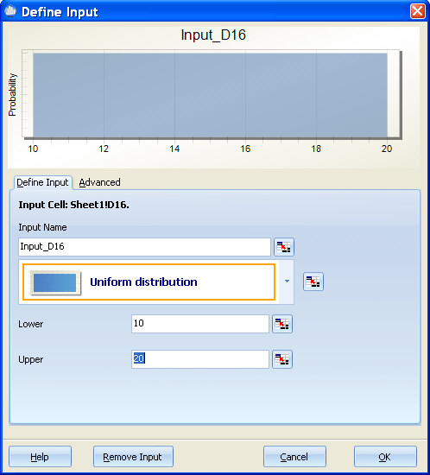Click the Lower field label
430x475 pixels.
pyautogui.click(x=30, y=324)
